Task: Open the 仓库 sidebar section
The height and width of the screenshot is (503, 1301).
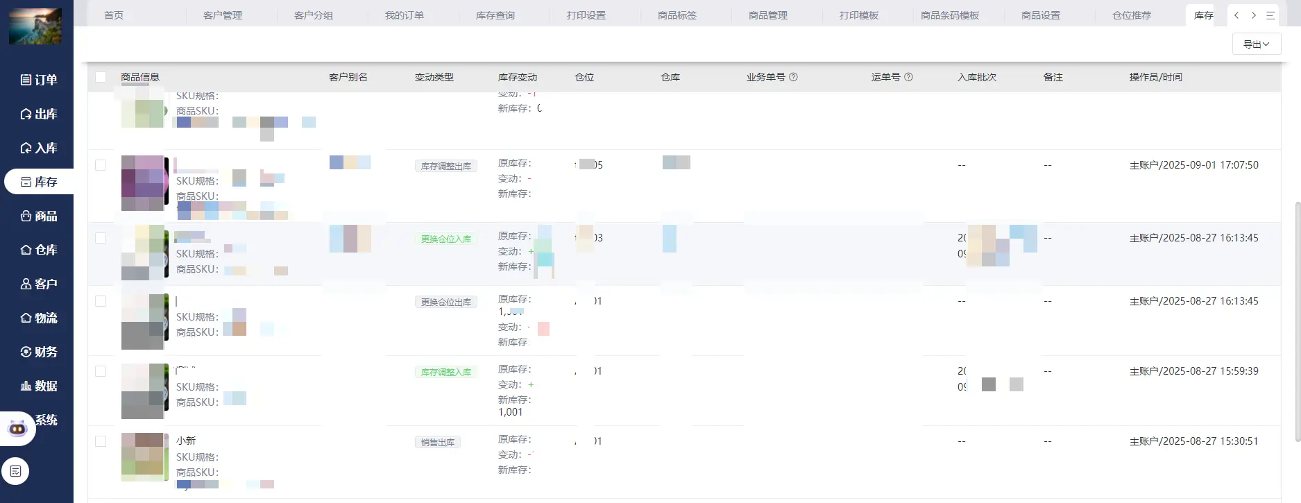Action: click(39, 250)
